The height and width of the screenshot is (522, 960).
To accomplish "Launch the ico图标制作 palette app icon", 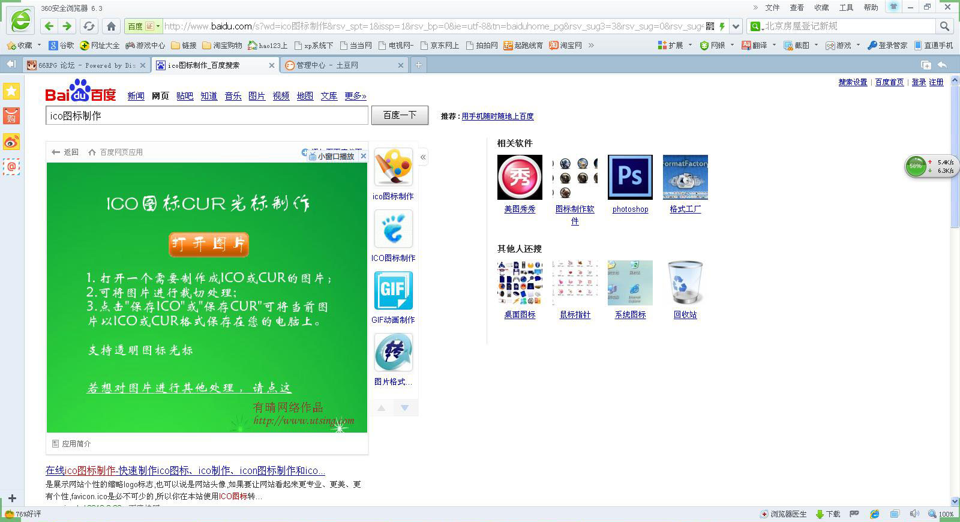I will (x=394, y=167).
